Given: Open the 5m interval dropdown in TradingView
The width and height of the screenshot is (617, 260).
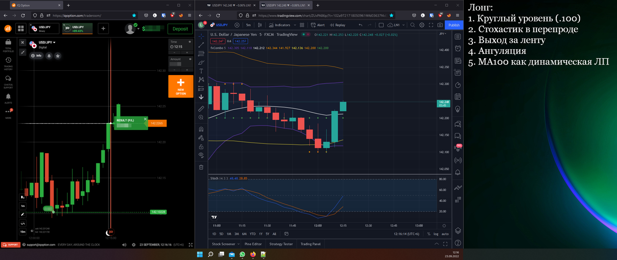Looking at the screenshot, I should tap(248, 25).
